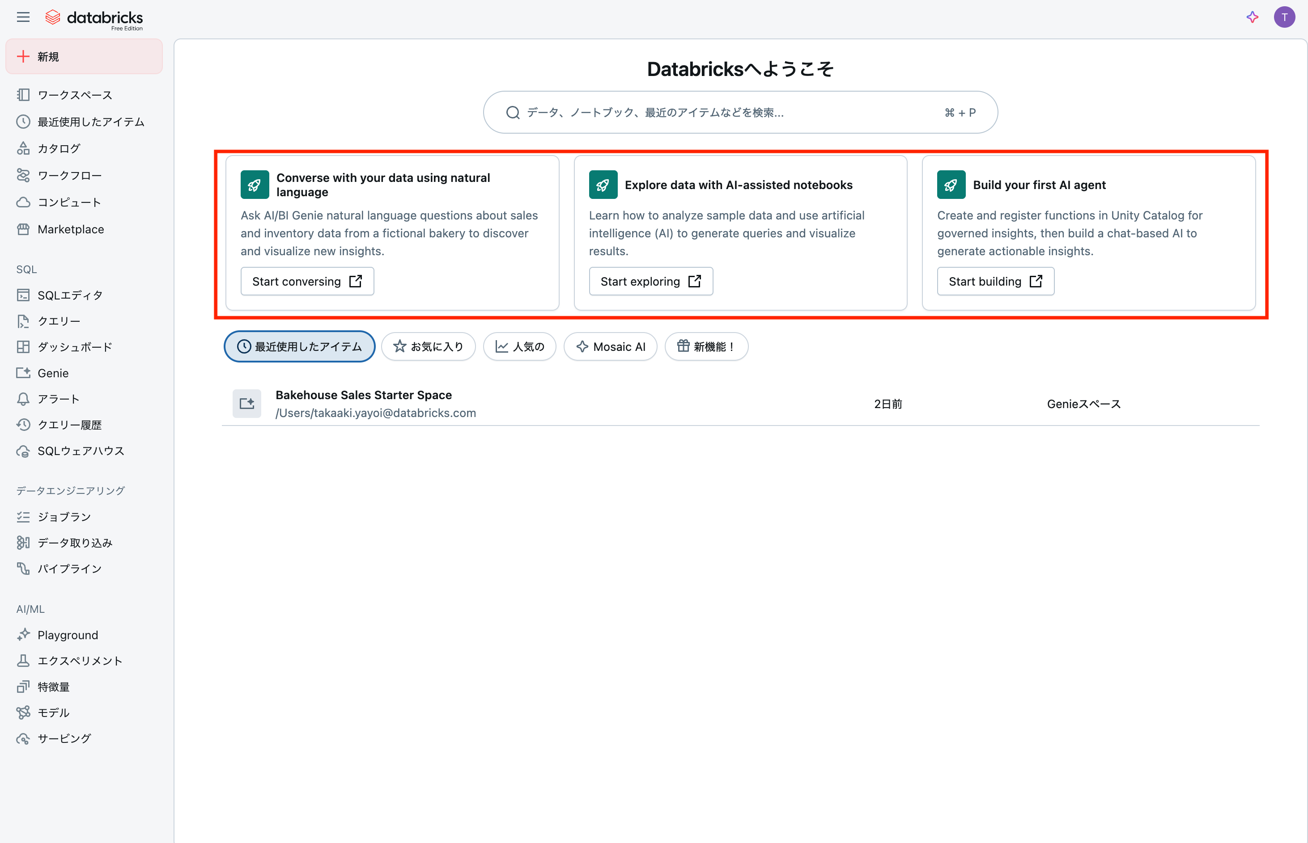Click the Playground sparkle icon
The image size is (1308, 843).
[23, 635]
